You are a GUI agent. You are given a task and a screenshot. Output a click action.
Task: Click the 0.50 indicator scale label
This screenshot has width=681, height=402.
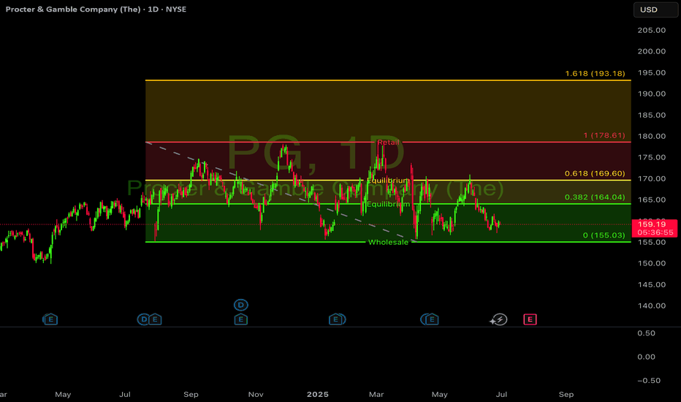[646, 333]
